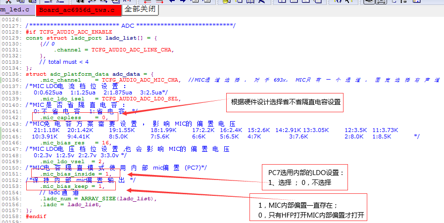Image resolution: width=444 pixels, height=223 pixels.
Task: Click the ADC section header comment
Action: (x=130, y=26)
